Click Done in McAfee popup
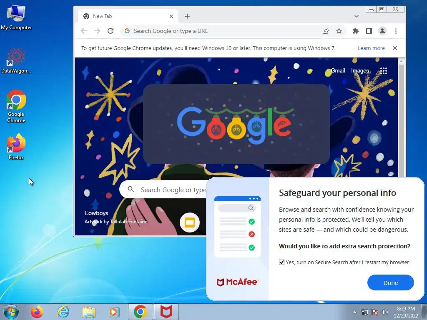Viewport: 427px width, 320px height. 390,283
